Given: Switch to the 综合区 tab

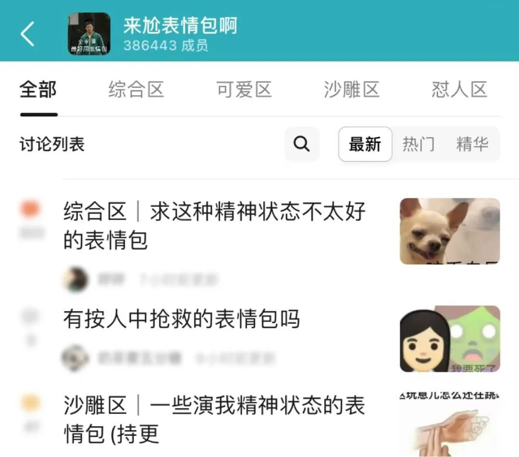Looking at the screenshot, I should (136, 89).
